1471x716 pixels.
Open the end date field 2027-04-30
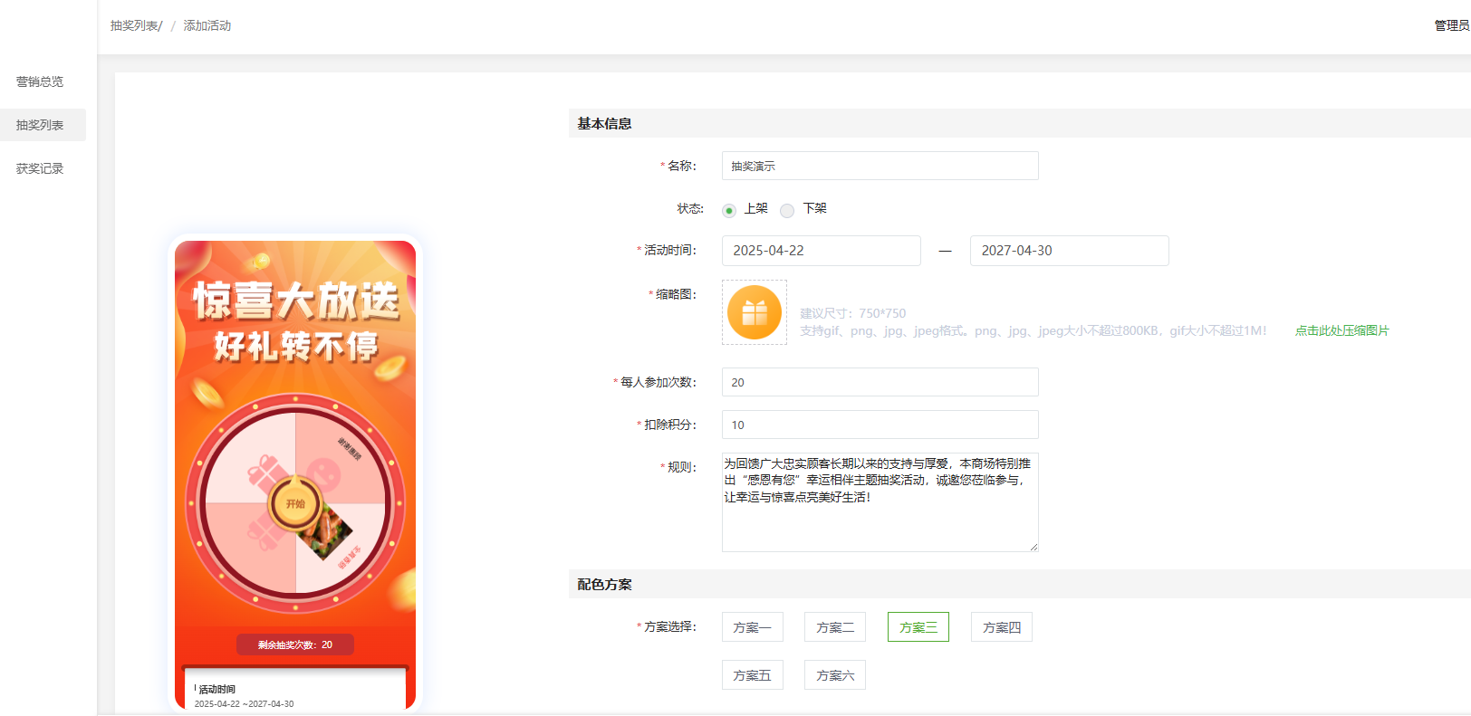(1069, 251)
